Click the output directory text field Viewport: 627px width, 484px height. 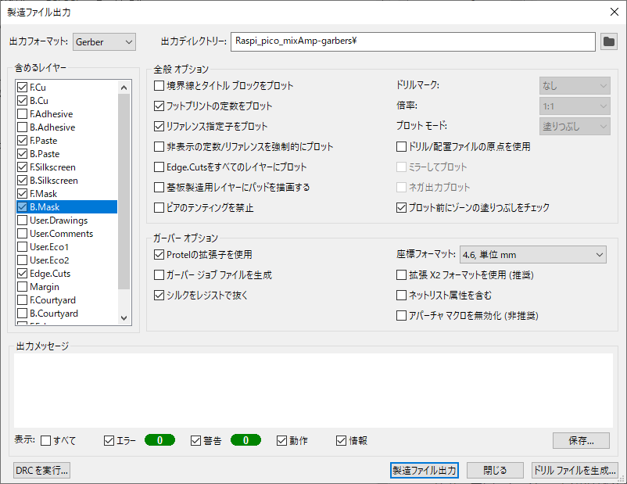click(413, 41)
